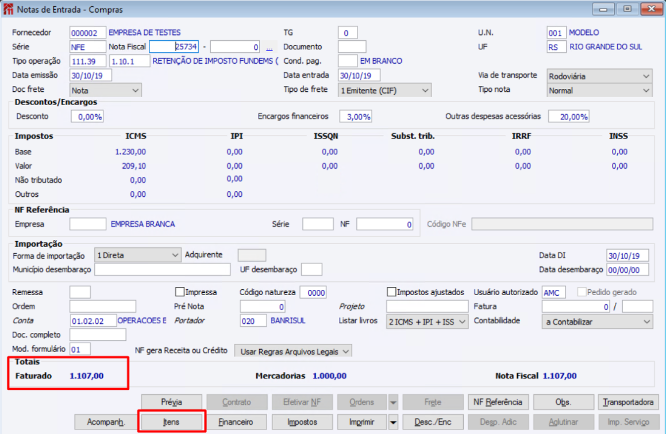The width and height of the screenshot is (666, 434).
Task: Open the Doc frete dropdown
Action: [x=105, y=90]
